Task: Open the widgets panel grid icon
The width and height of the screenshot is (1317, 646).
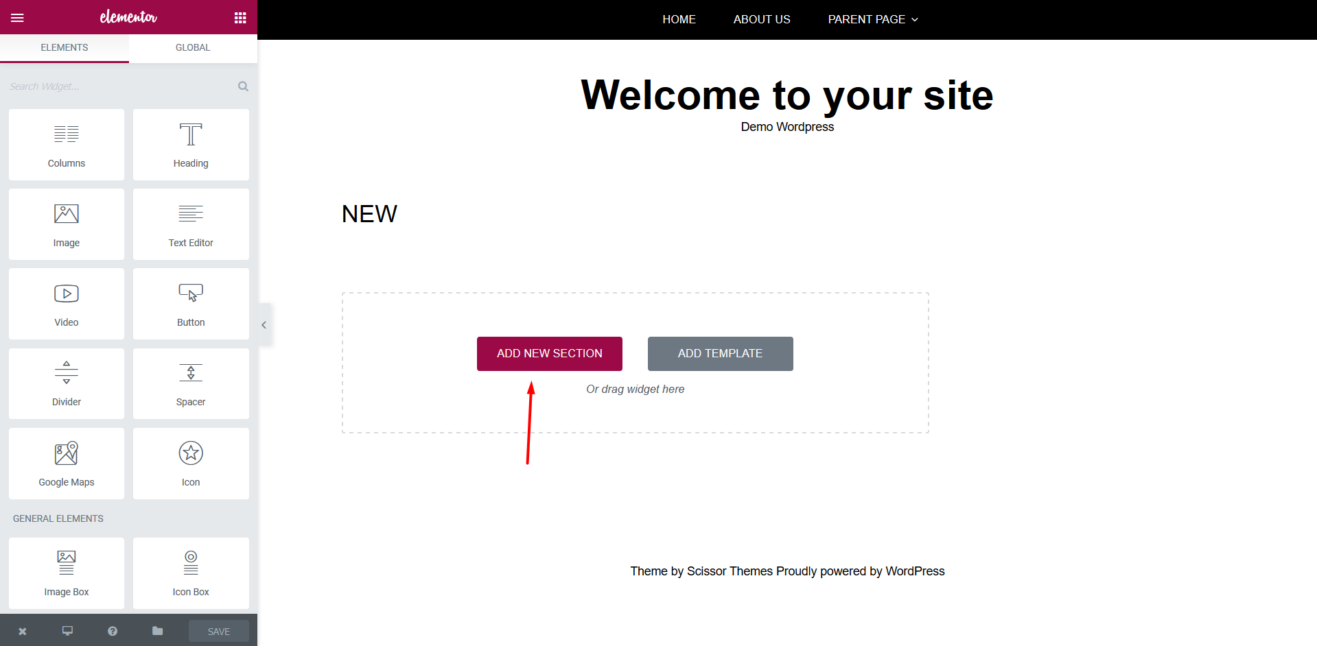Action: pyautogui.click(x=240, y=17)
